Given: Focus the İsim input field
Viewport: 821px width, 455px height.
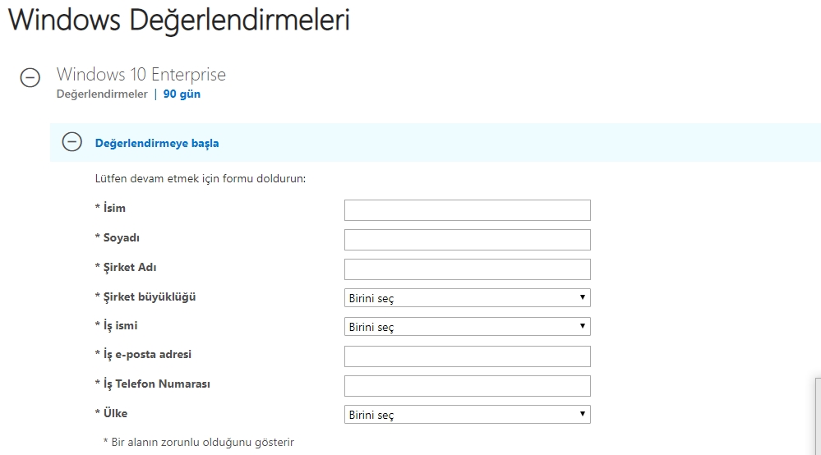Looking at the screenshot, I should (x=467, y=210).
